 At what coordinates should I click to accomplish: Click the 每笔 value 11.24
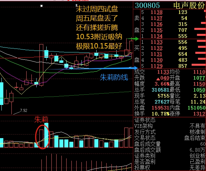click(x=198, y=102)
